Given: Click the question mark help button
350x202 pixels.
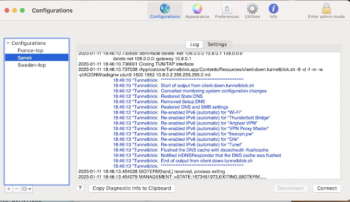Looking at the screenshot, I should tap(80, 188).
